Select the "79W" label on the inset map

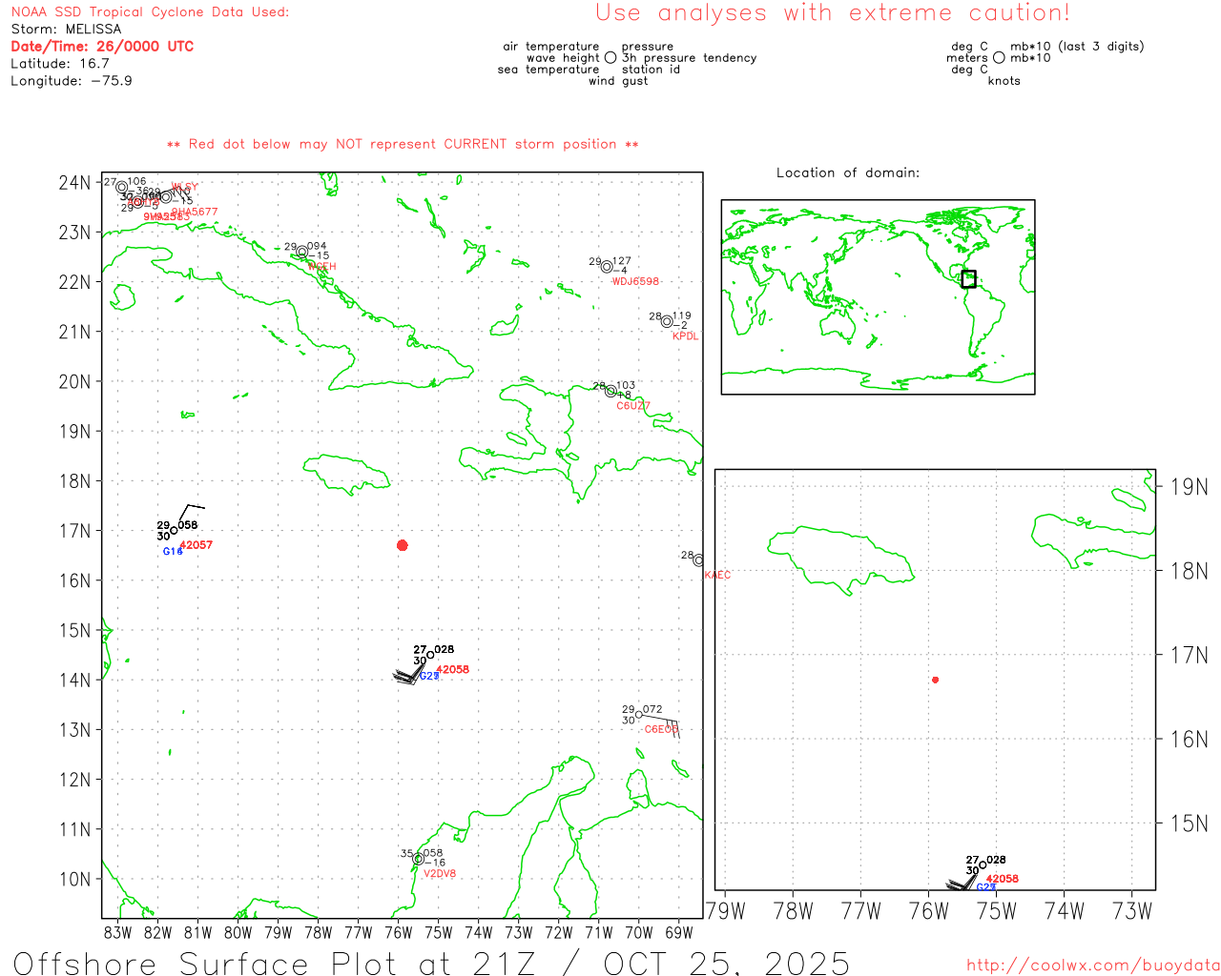click(725, 911)
